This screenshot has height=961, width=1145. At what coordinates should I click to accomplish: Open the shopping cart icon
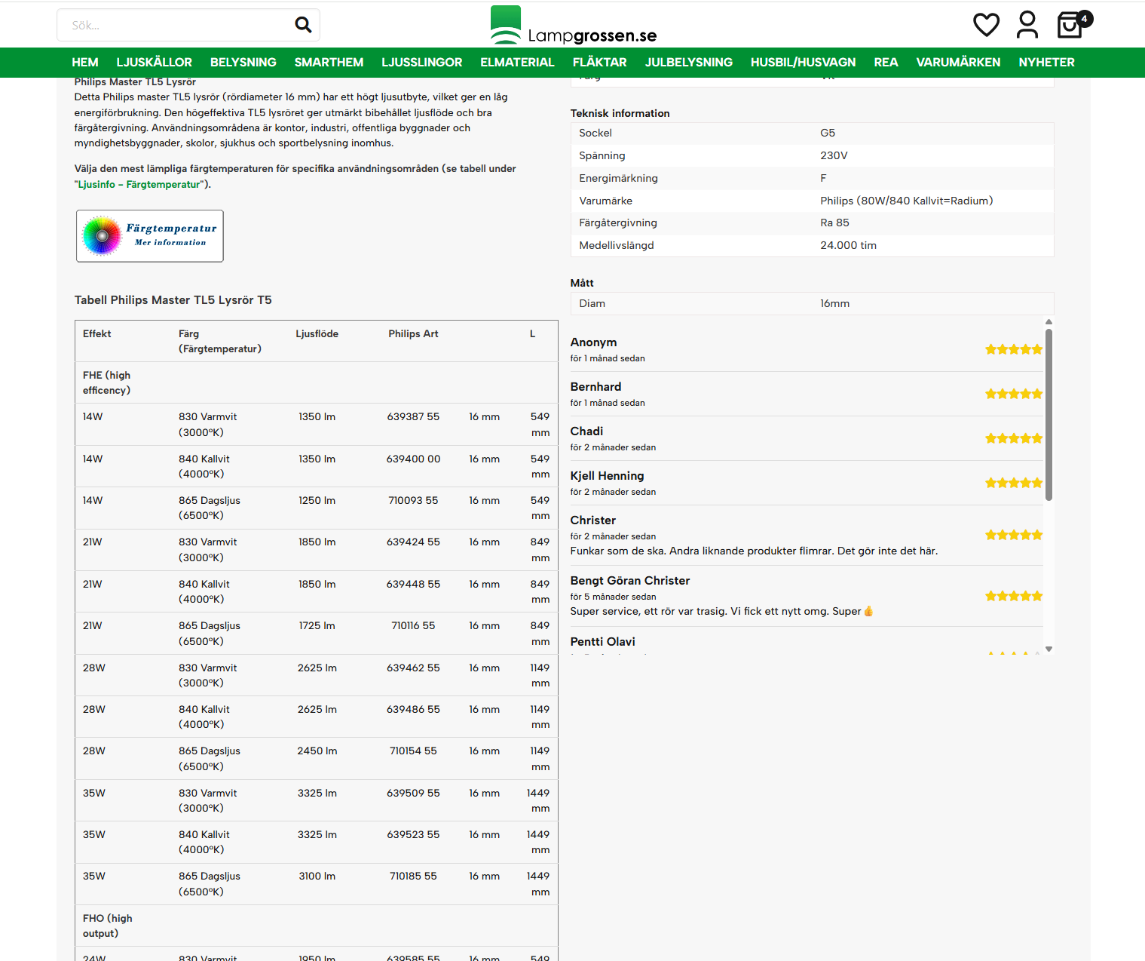(x=1070, y=25)
